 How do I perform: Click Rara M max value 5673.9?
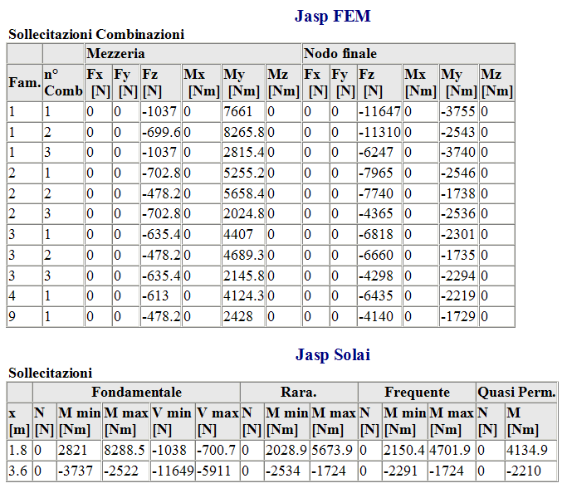332,450
